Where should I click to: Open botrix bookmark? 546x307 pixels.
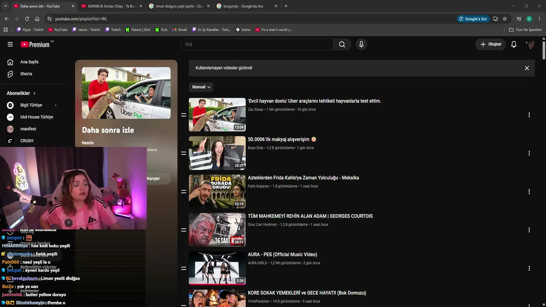click(x=243, y=30)
